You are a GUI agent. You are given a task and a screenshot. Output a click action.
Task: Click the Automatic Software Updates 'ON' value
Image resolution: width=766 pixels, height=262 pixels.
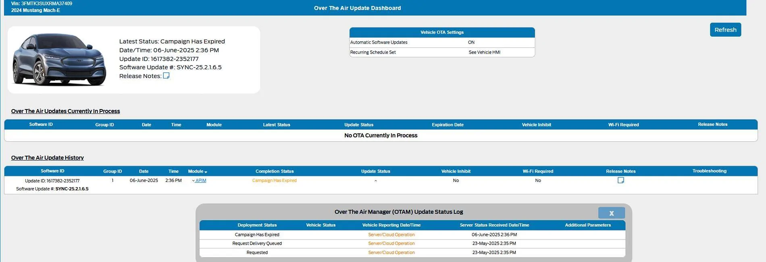[471, 42]
